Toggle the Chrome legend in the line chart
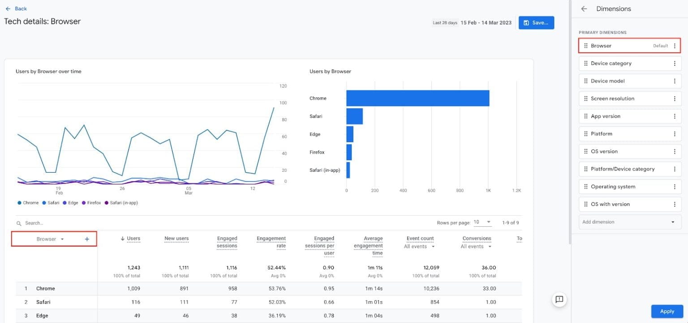This screenshot has width=688, height=323. (x=28, y=203)
